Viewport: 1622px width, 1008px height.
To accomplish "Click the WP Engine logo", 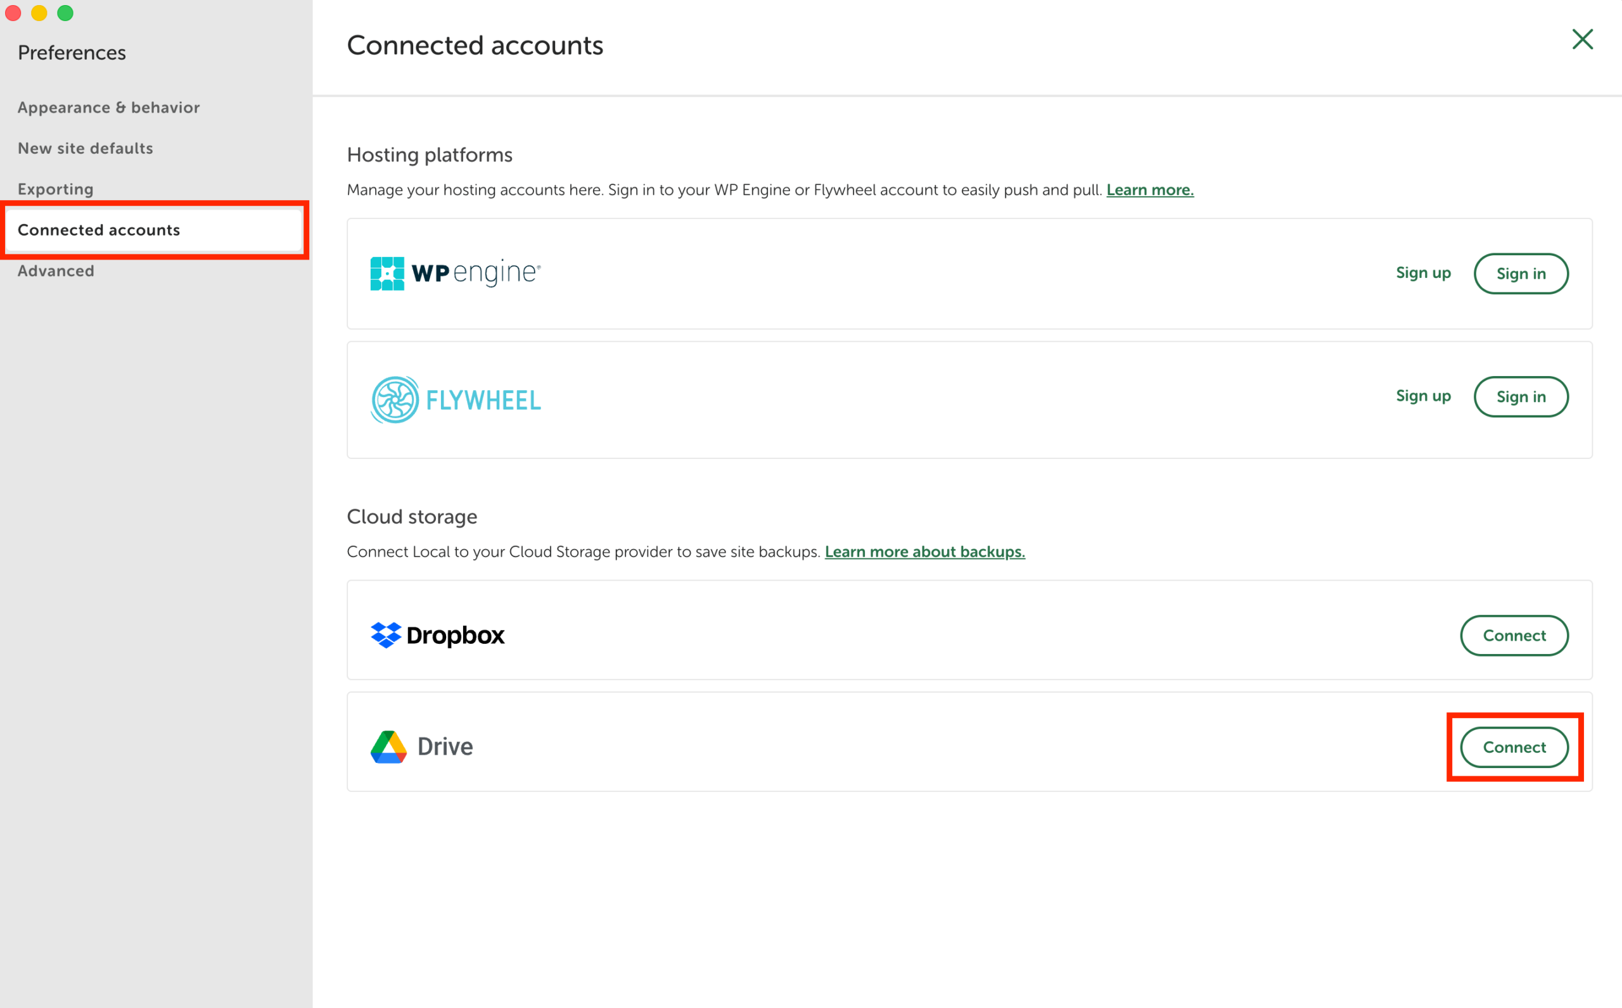I will [x=456, y=274].
